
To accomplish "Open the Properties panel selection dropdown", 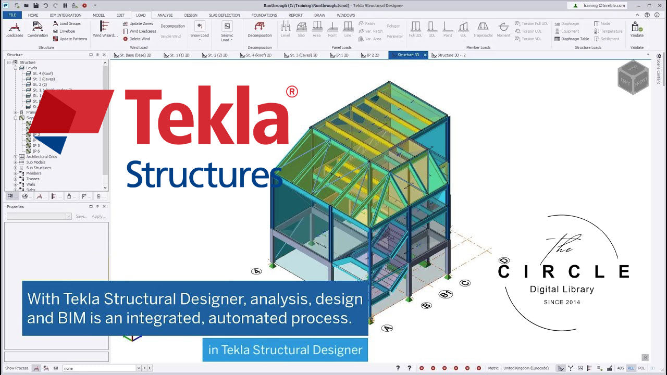I will coord(68,216).
